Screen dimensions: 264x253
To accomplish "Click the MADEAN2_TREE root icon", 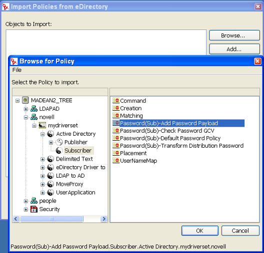I will point(25,100).
